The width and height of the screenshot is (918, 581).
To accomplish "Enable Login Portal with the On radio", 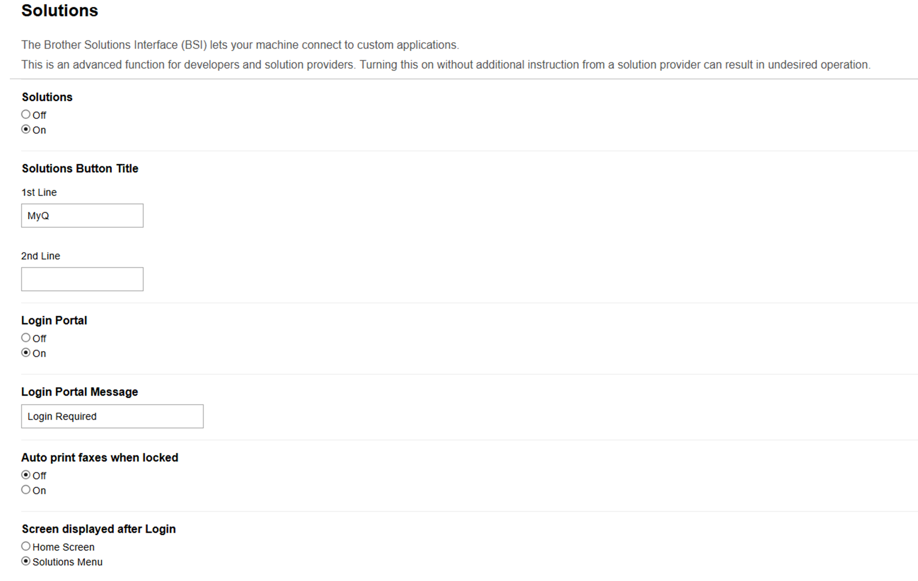I will coord(26,353).
